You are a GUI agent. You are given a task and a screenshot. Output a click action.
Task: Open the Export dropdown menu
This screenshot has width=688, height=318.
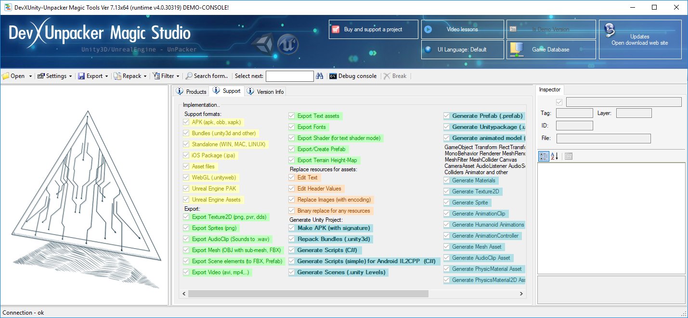click(x=93, y=76)
